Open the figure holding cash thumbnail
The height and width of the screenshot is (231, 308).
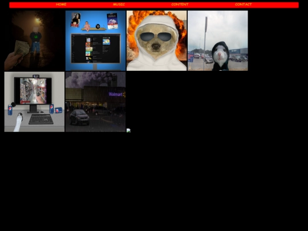[34, 40]
